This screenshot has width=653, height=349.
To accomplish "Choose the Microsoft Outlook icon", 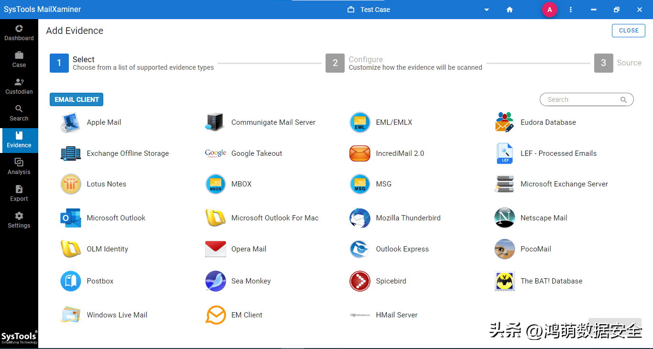I will click(71, 218).
